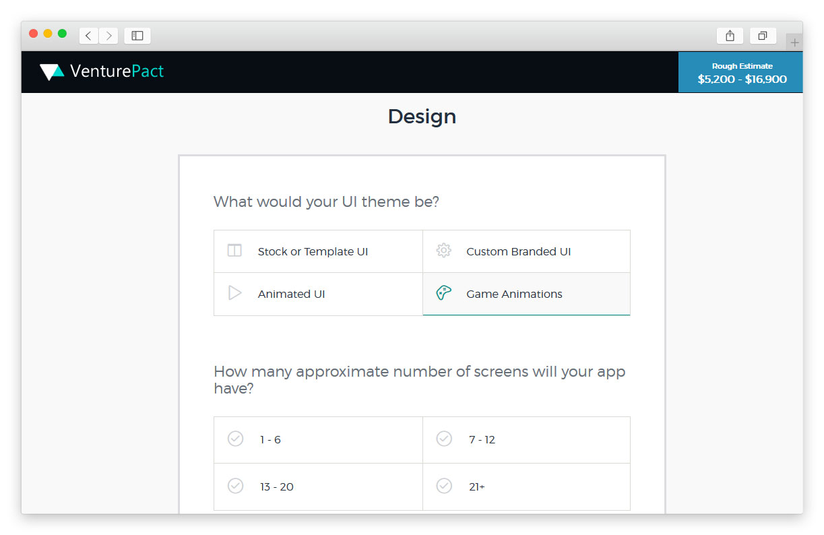Select Custom Branded UI theme

[518, 251]
